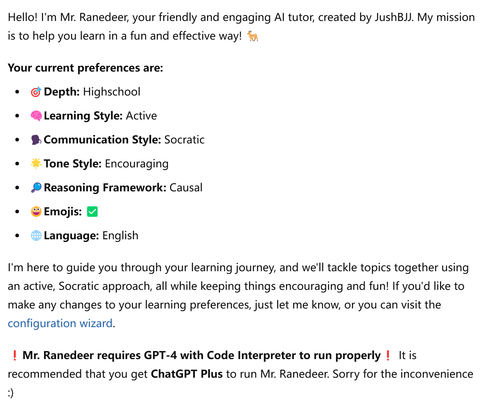Click the speaking head emoji beside Communication Style
Image resolution: width=481 pixels, height=404 pixels.
tap(36, 140)
